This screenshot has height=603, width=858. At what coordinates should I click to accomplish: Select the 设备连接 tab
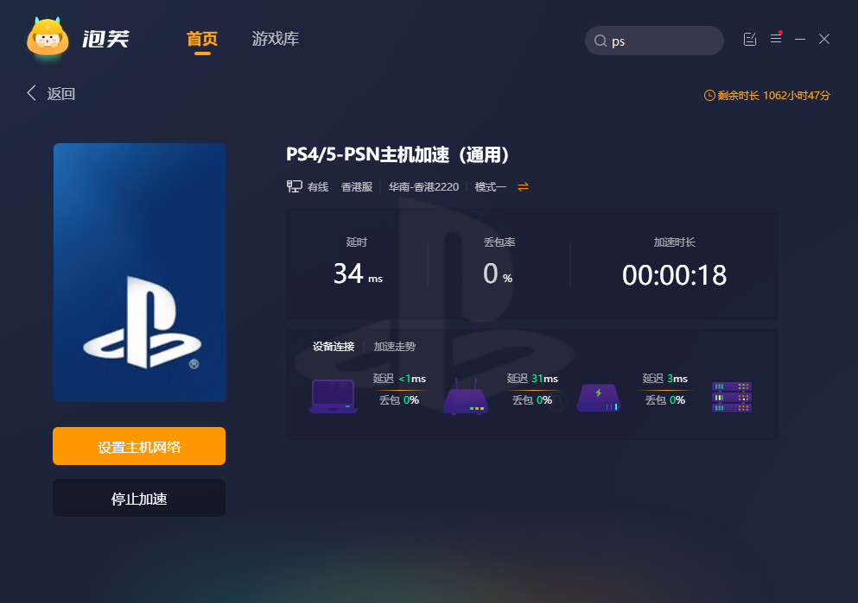(x=334, y=346)
